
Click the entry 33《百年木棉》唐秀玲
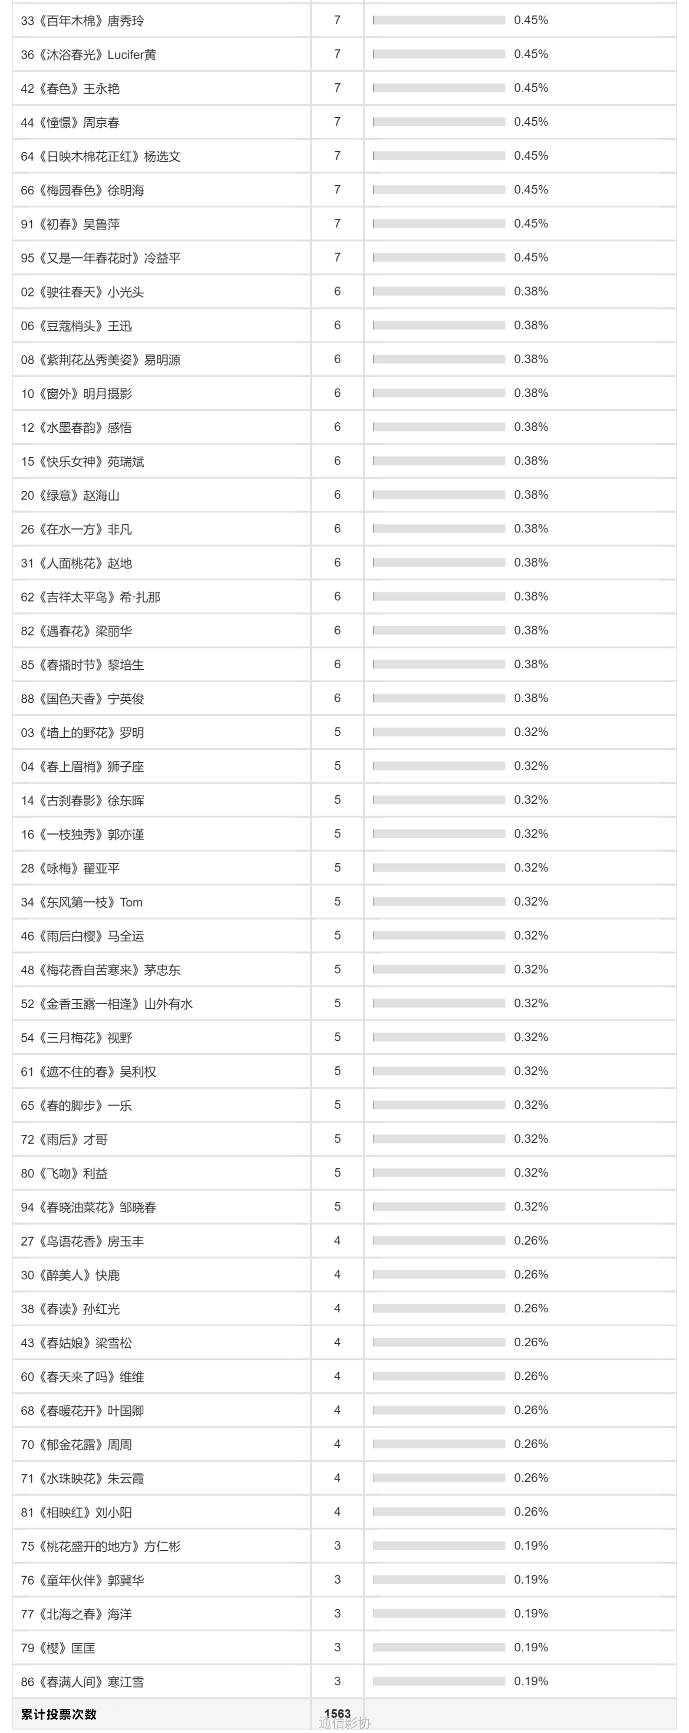(82, 21)
